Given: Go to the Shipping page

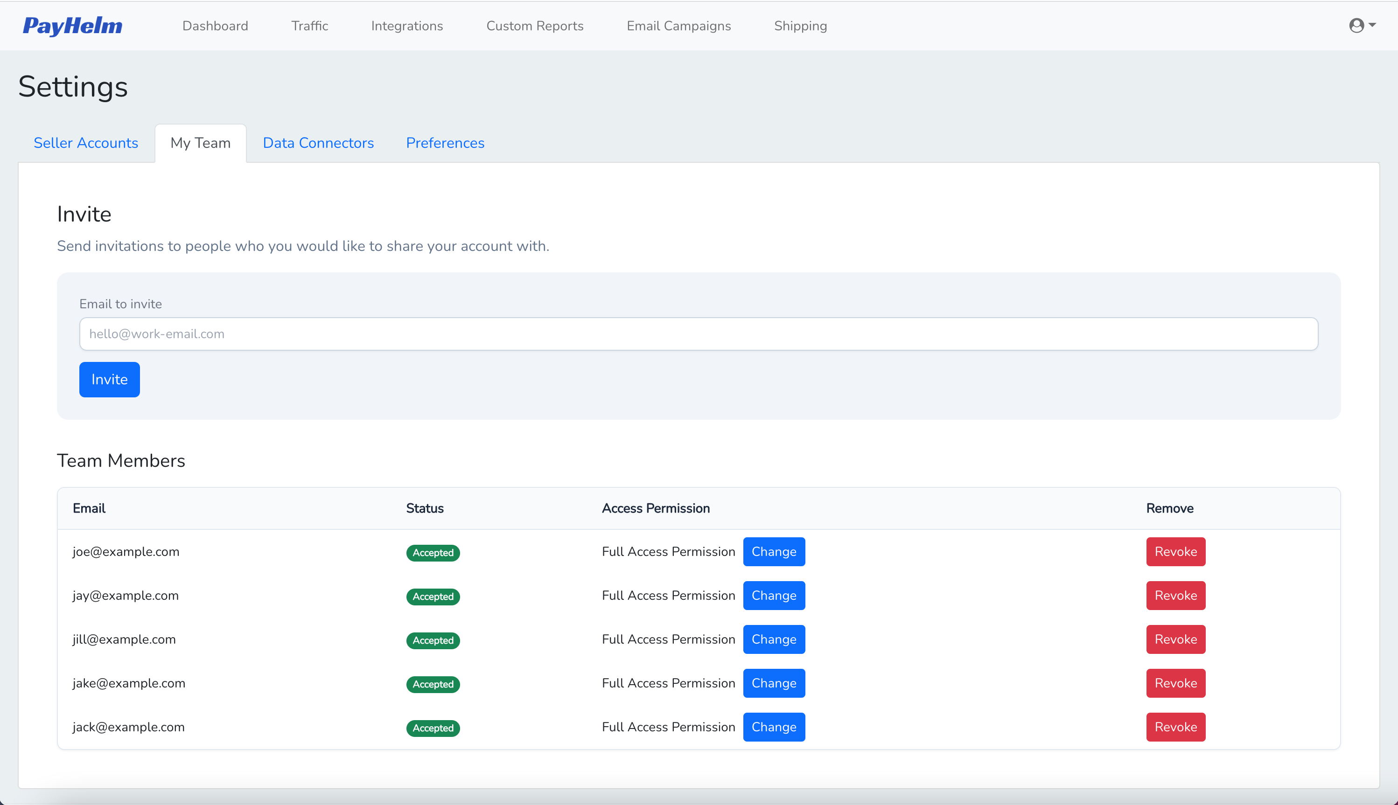Looking at the screenshot, I should [x=800, y=26].
